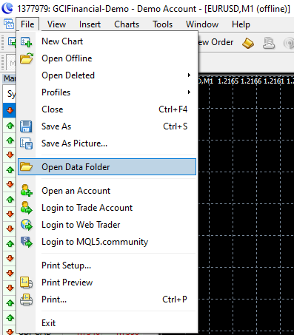This screenshot has width=294, height=335.
Task: Click the Login to MQL5.community icon
Action: point(27,242)
